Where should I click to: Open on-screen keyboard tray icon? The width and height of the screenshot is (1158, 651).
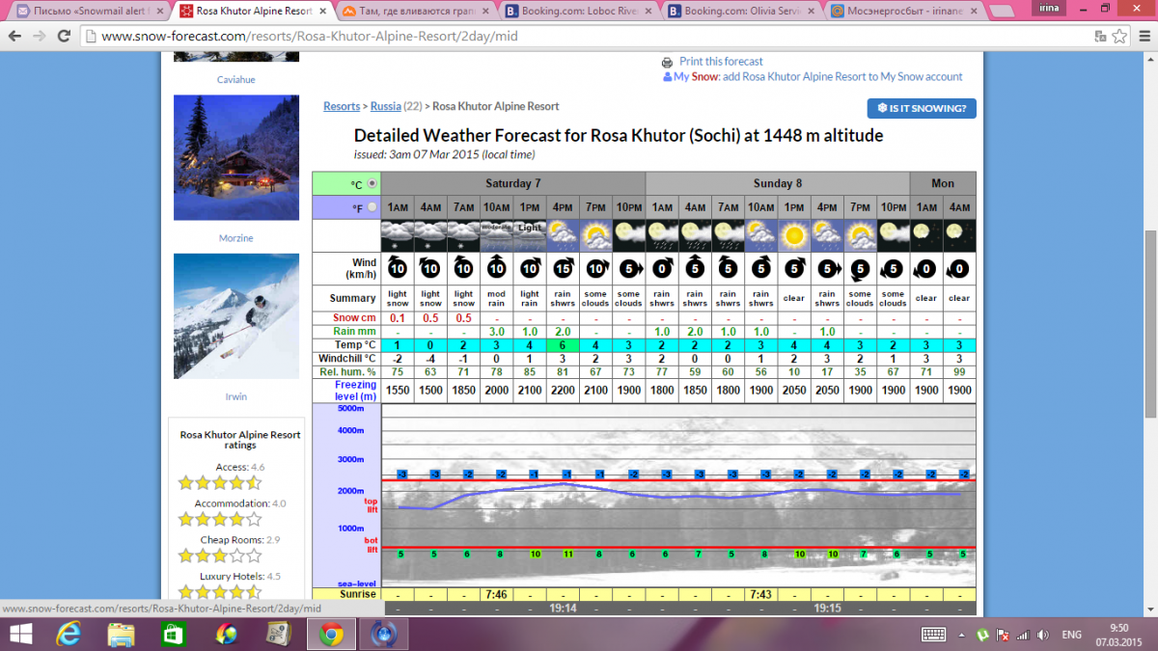point(933,635)
